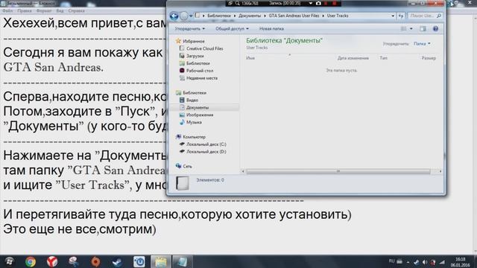
Task: Open Notepad's «Вид» menu
Action: click(x=60, y=10)
